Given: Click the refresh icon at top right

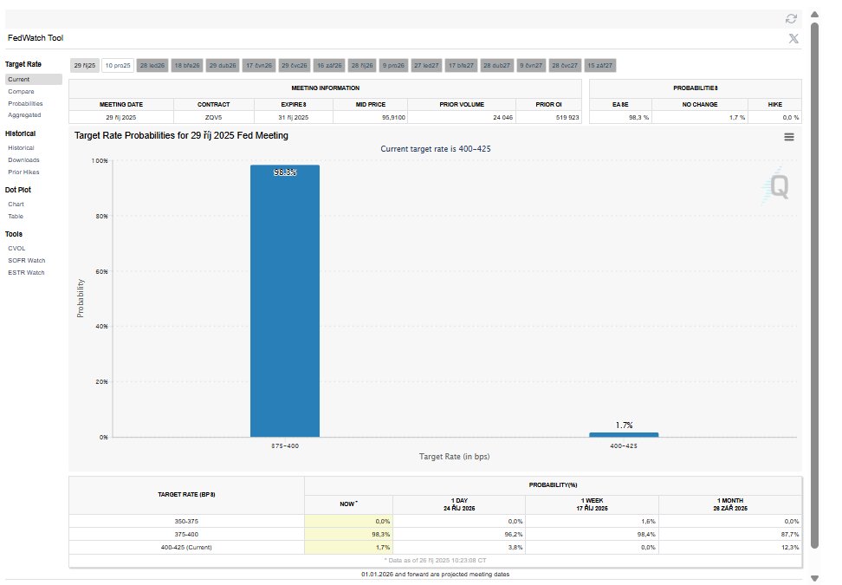Looking at the screenshot, I should click(x=791, y=19).
